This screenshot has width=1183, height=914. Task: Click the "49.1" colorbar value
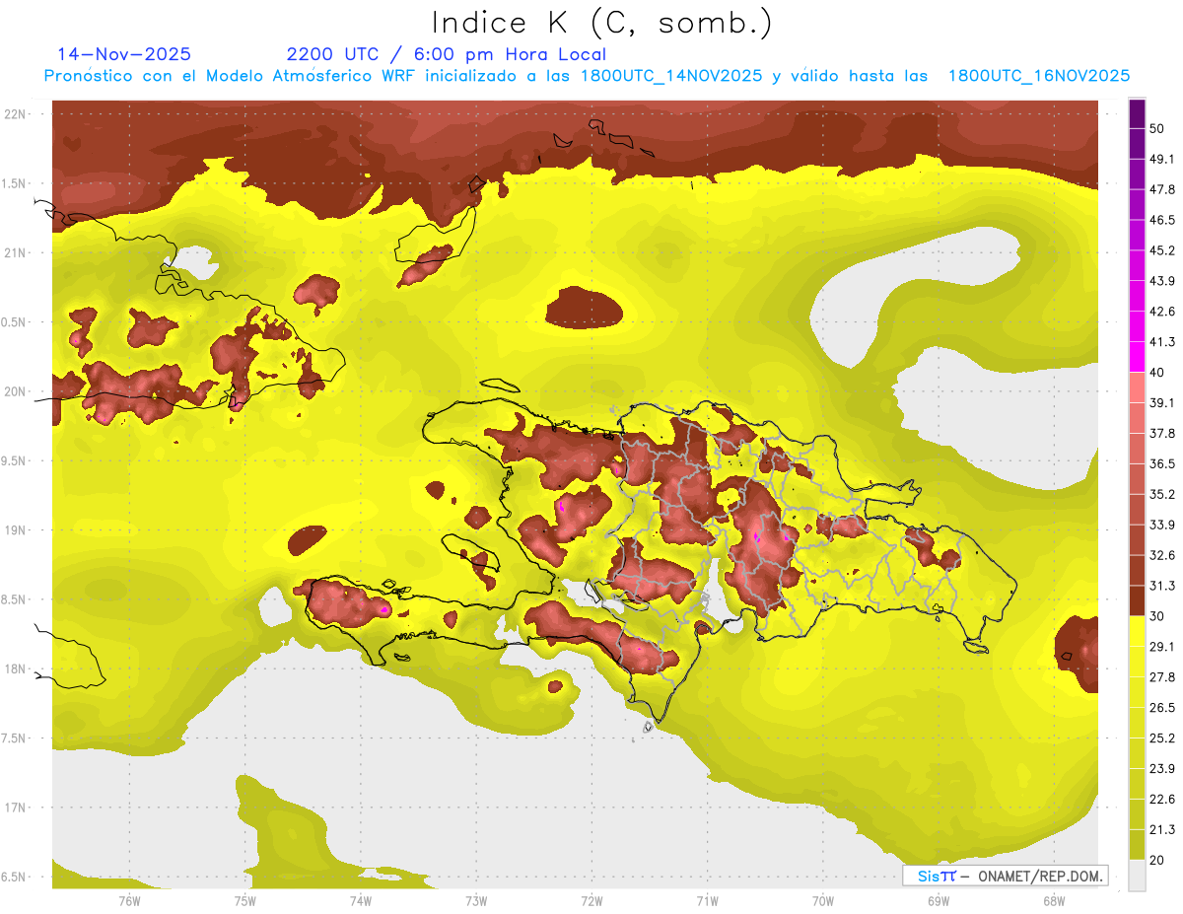[x=1162, y=159]
